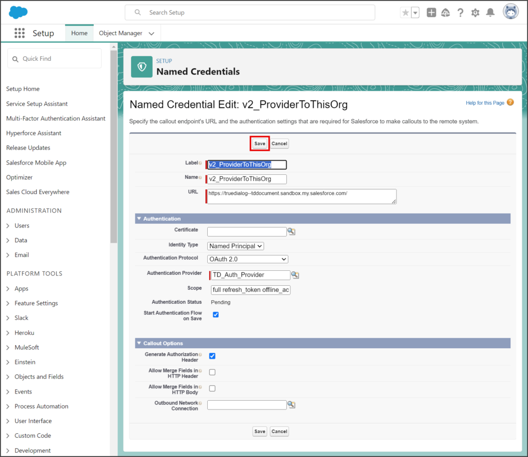Viewport: 528px width, 457px height.
Task: Click the Quick Find input field
Action: (55, 59)
